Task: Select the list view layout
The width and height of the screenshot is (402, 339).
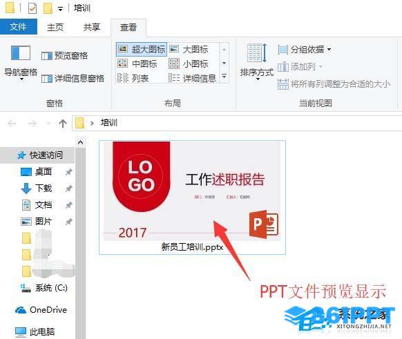Action: (x=133, y=78)
